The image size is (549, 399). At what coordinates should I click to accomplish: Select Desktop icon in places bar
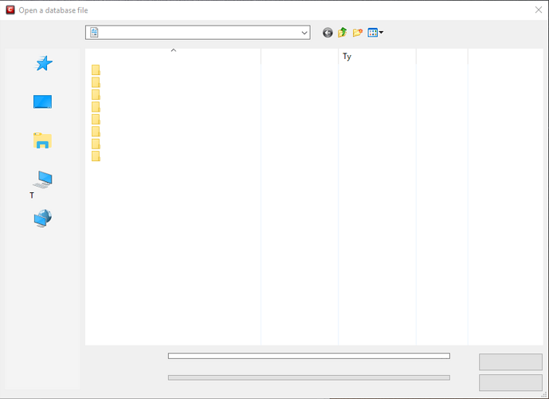tap(43, 101)
